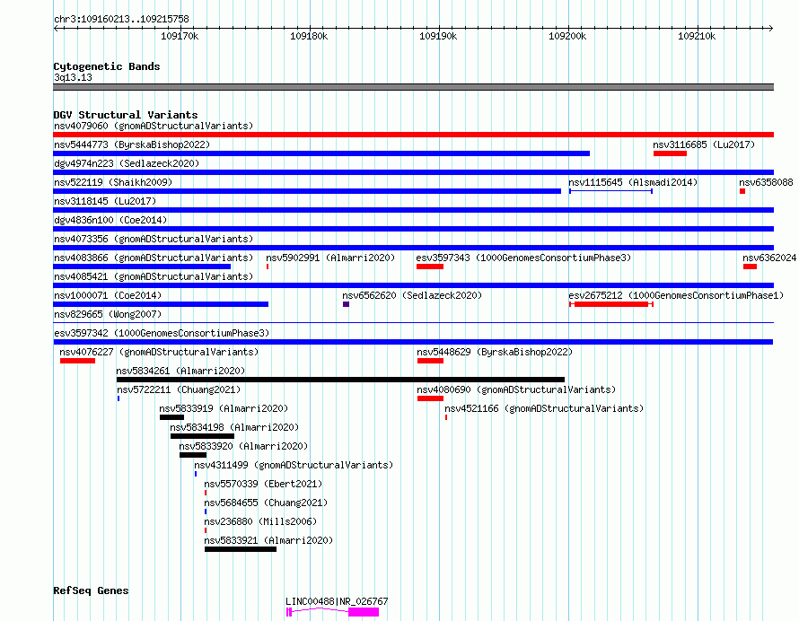The height and width of the screenshot is (621, 799).
Task: Click the magenta LINC00488 gene exon block
Action: click(x=364, y=612)
